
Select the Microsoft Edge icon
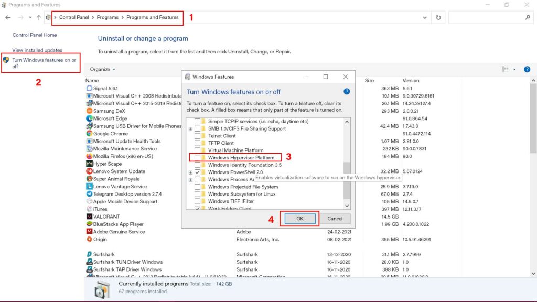click(89, 118)
